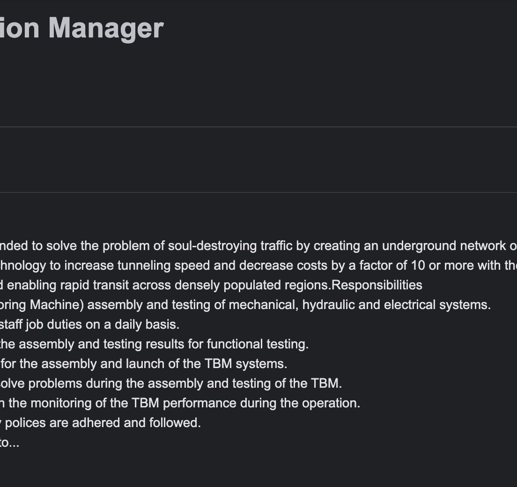Viewport: 517px width, 487px height.
Task: Click the line about hydraulic and electrical systems
Action: click(245, 305)
